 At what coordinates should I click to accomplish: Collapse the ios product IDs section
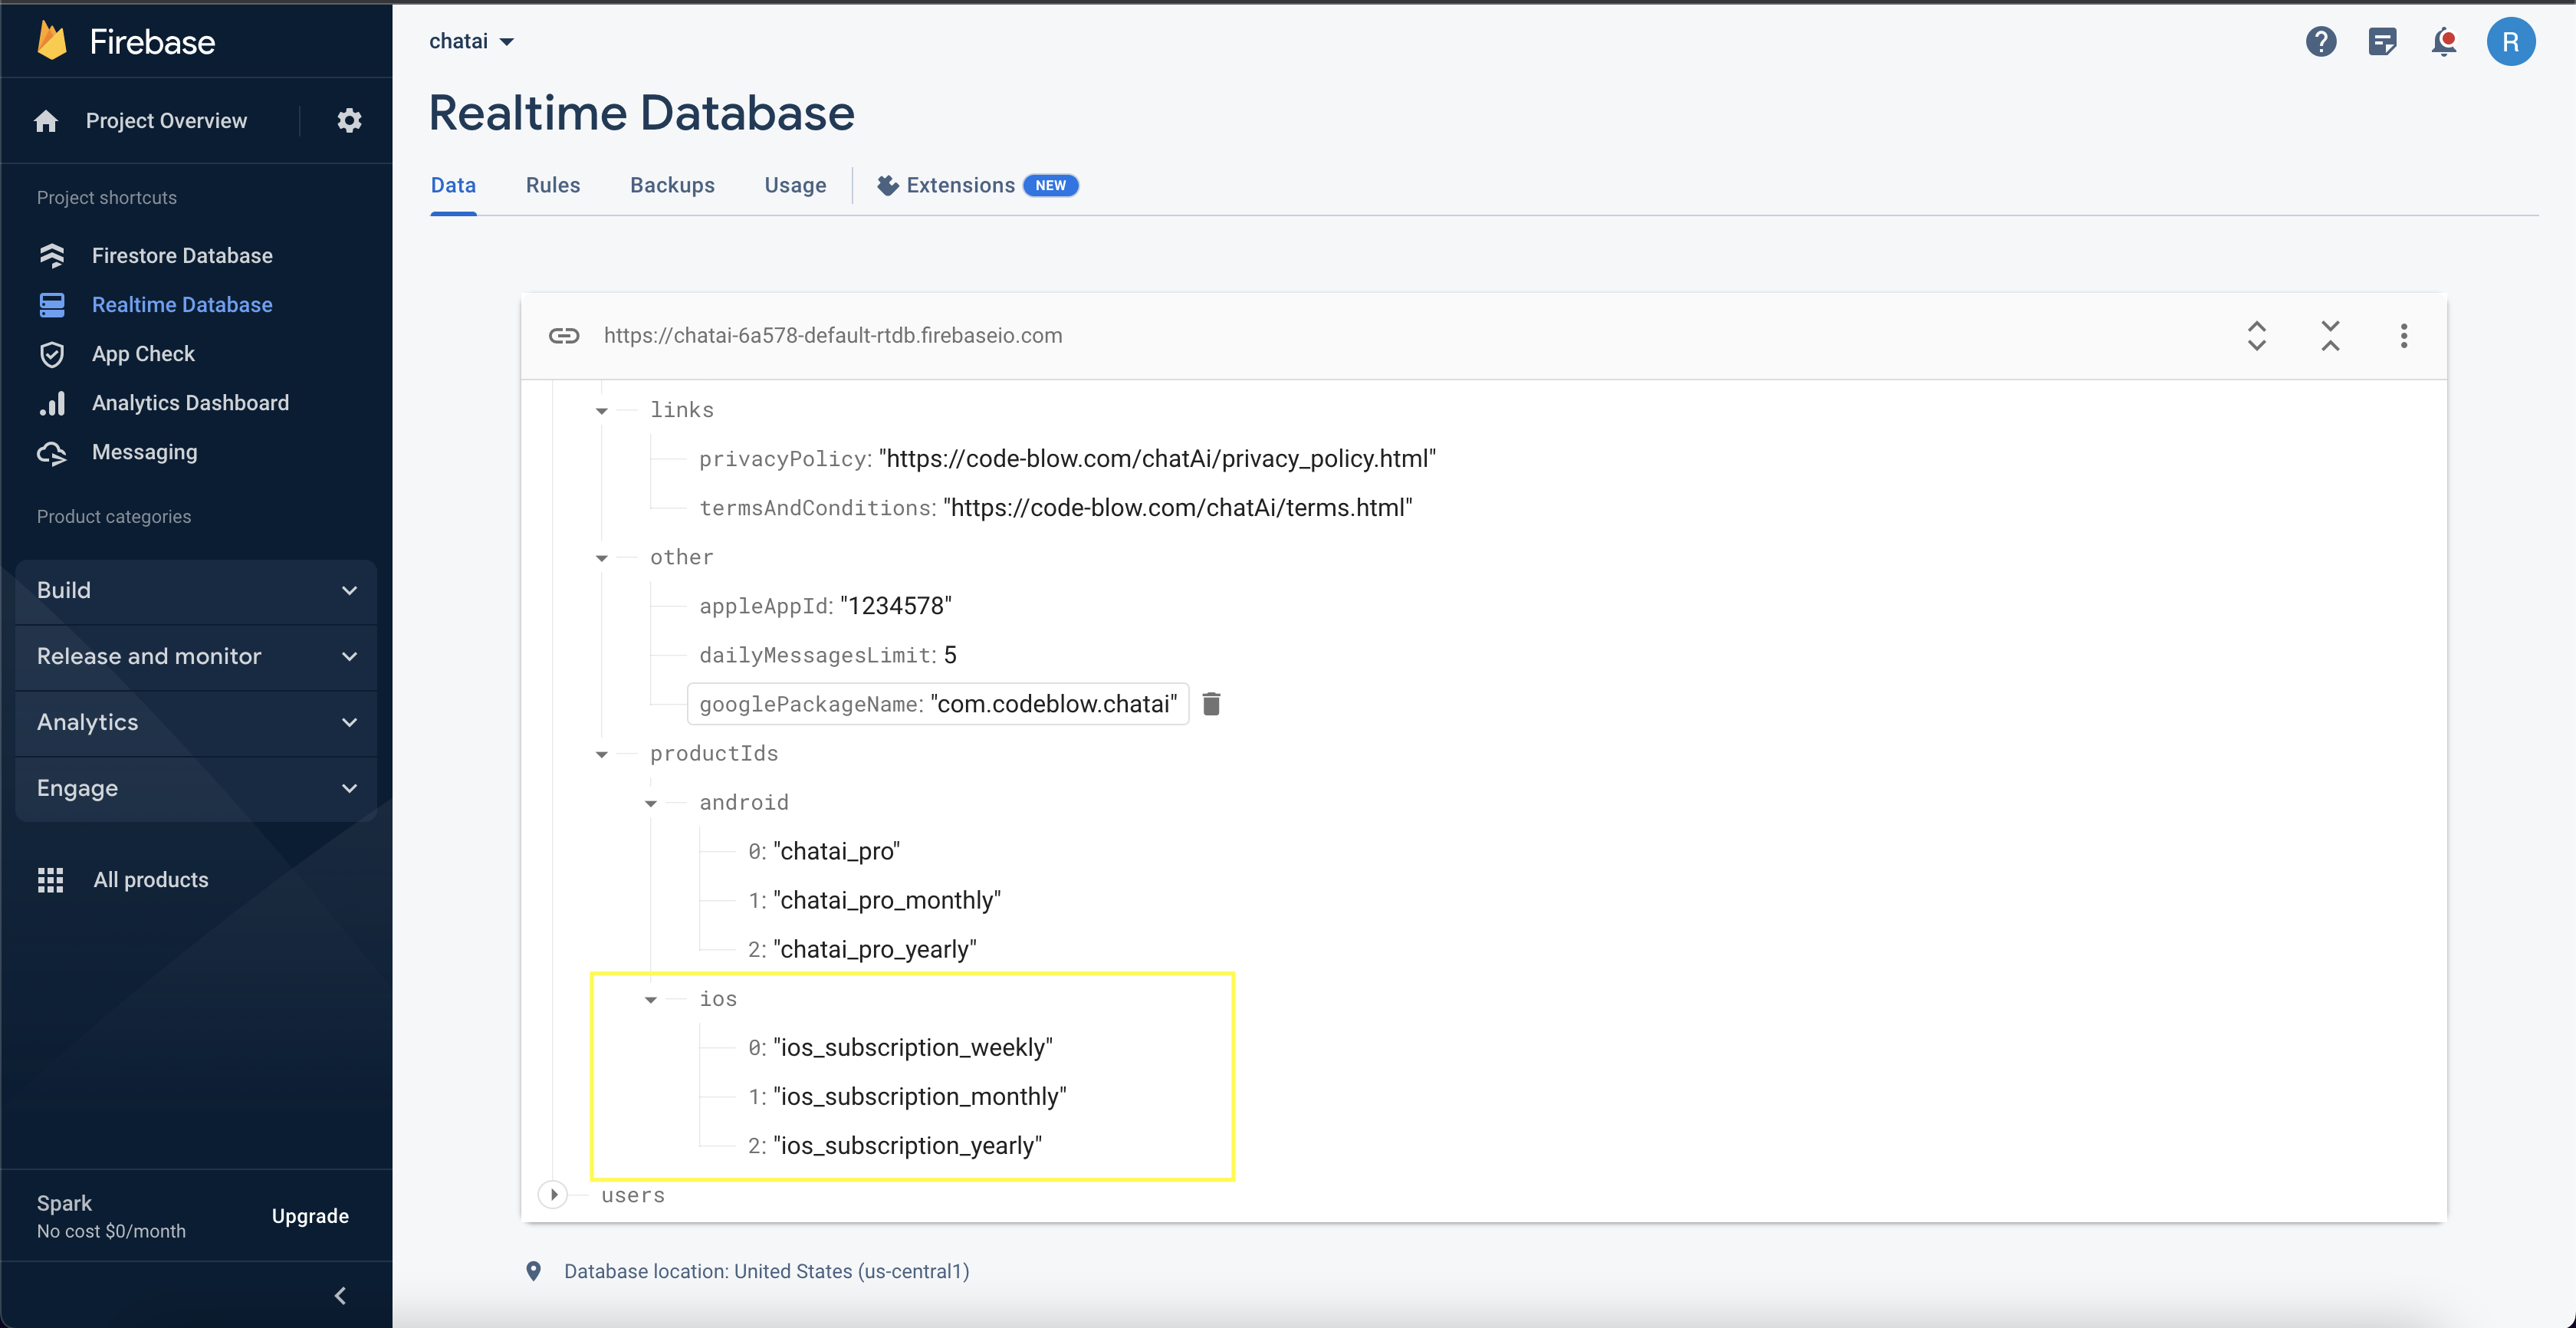coord(649,998)
